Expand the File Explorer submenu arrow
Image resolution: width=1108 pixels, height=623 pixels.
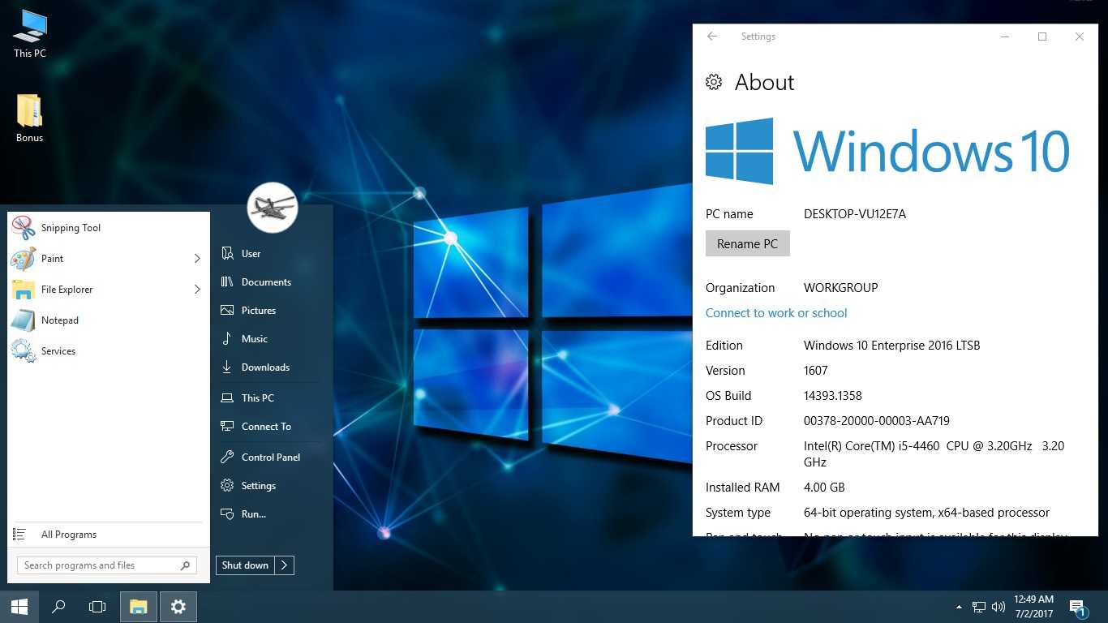tap(197, 290)
